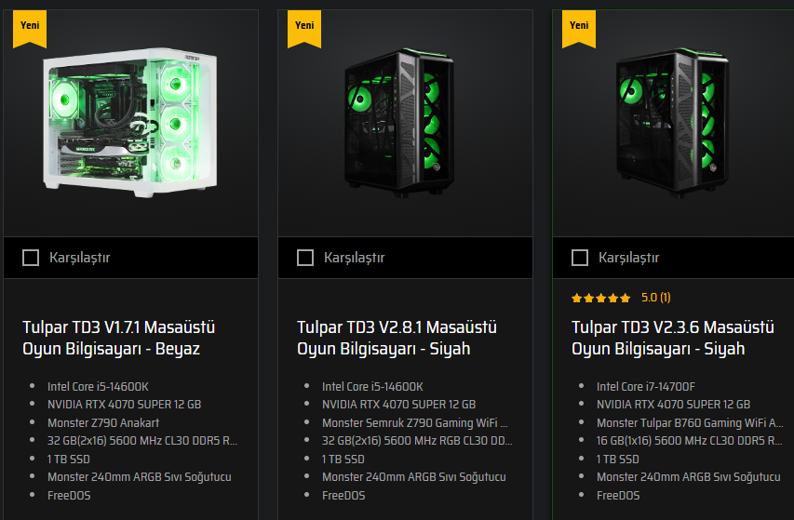Click the Intel Core i7-14700F spec line
The width and height of the screenshot is (794, 520).
pos(646,386)
